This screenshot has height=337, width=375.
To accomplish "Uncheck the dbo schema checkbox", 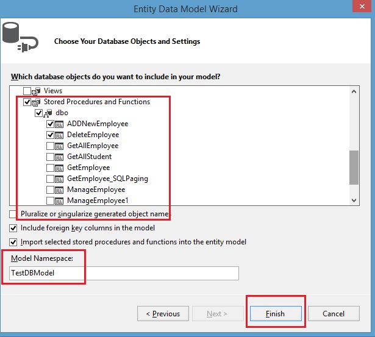I will [x=39, y=113].
